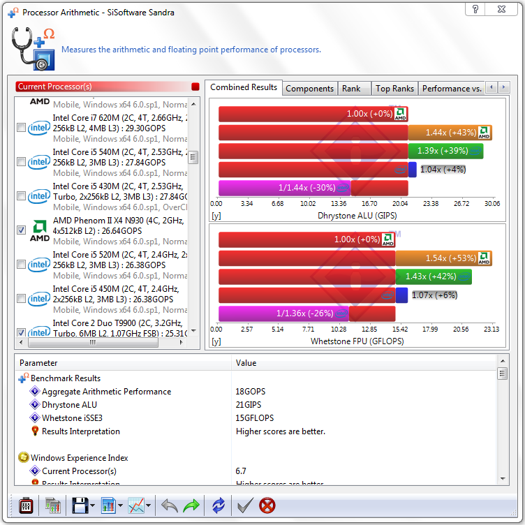Click processor list horizontal scroll-right arrow

(181, 342)
